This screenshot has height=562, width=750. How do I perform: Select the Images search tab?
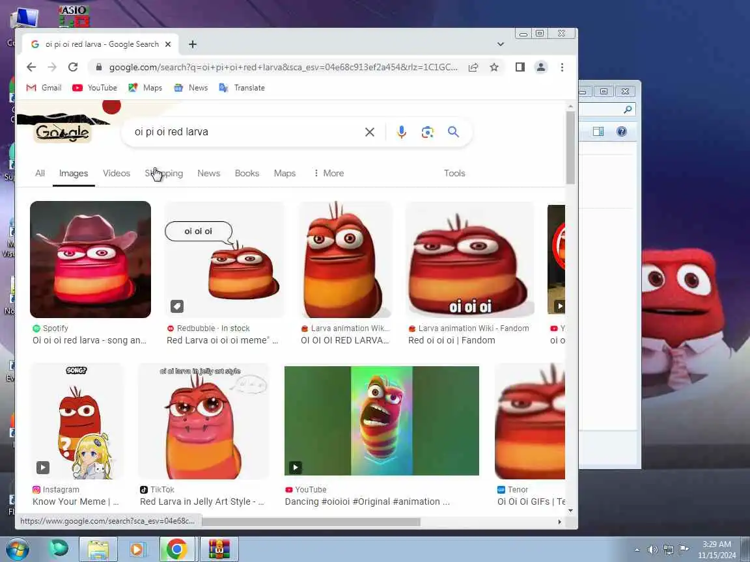(74, 174)
